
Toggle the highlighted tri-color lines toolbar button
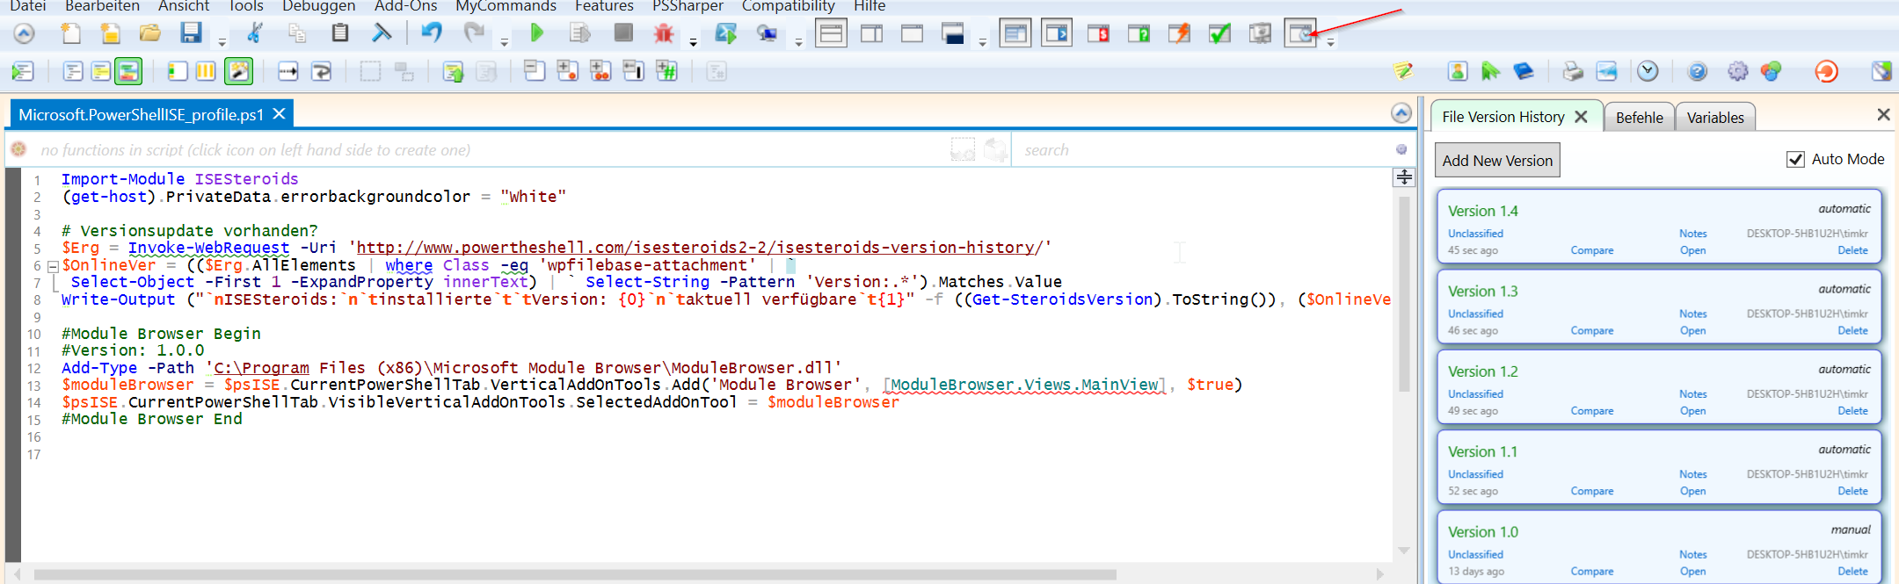coord(128,71)
